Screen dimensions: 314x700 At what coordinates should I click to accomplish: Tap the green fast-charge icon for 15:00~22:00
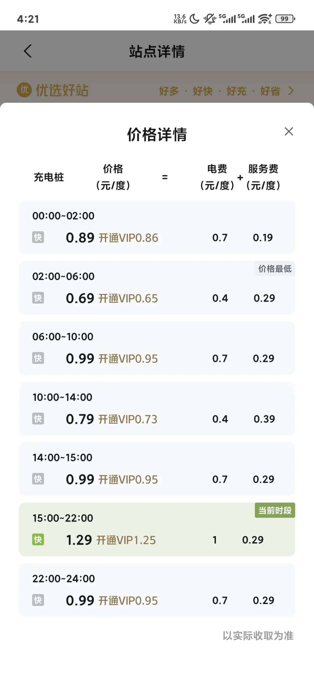pyautogui.click(x=38, y=539)
